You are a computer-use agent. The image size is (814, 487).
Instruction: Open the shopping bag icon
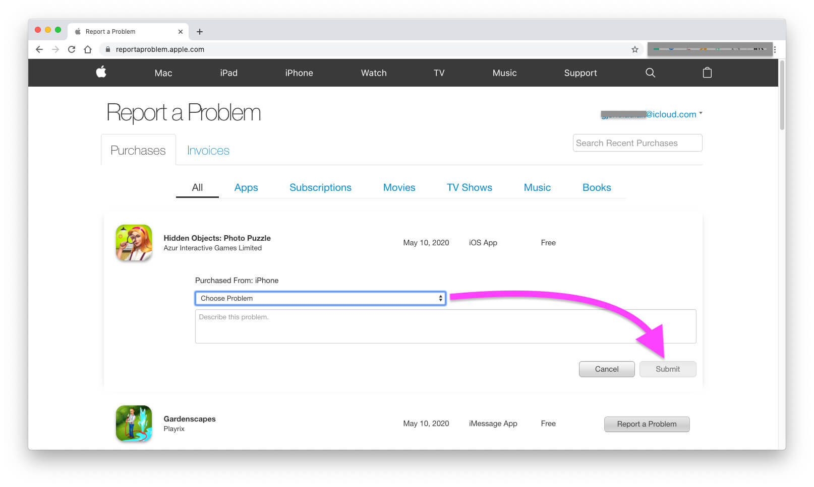click(x=707, y=73)
